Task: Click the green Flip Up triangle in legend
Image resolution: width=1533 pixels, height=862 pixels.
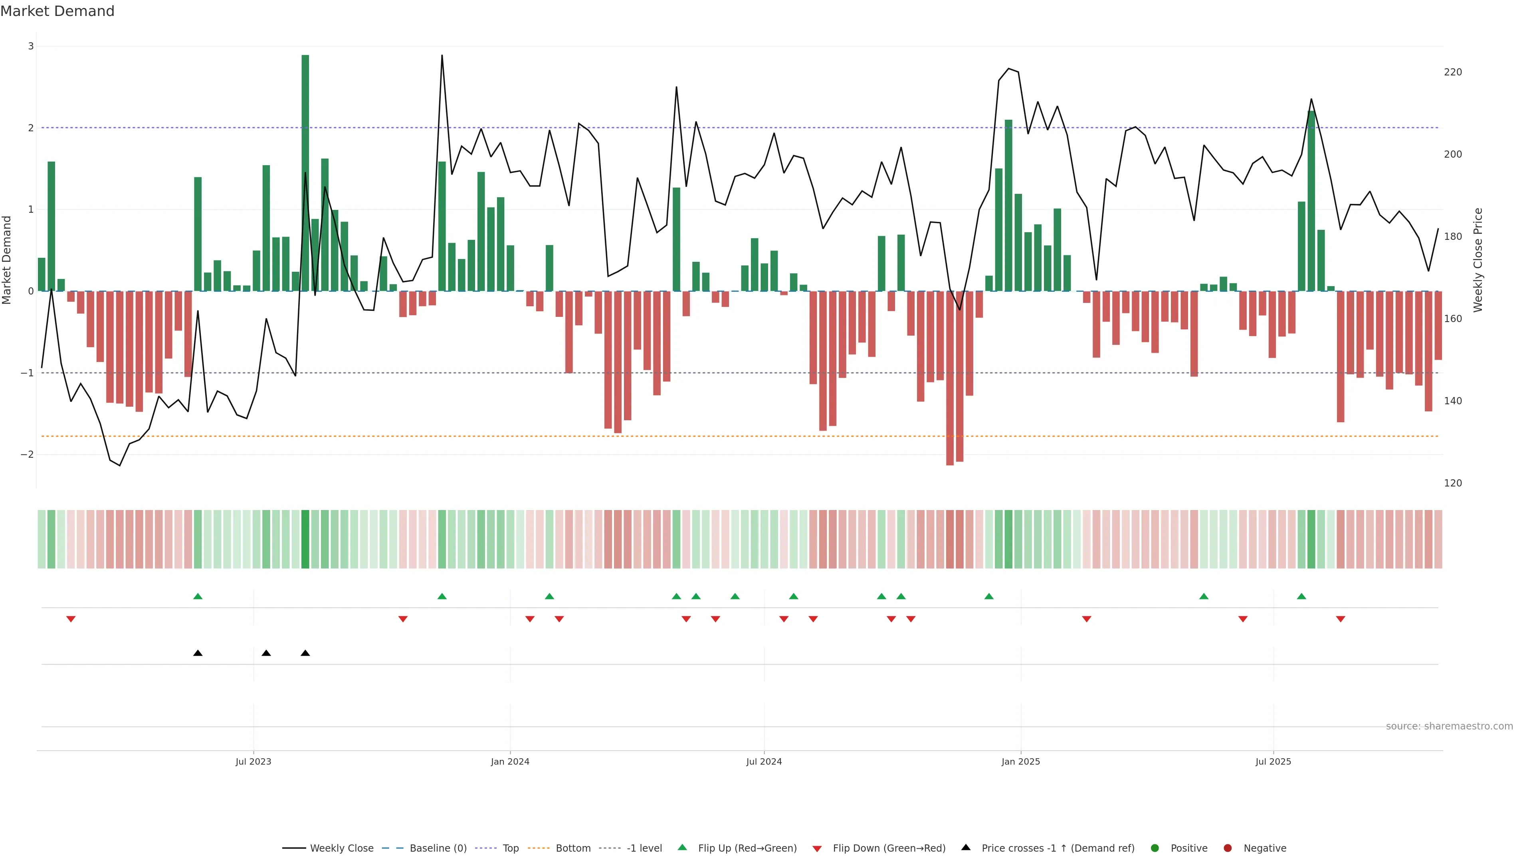Action: pyautogui.click(x=683, y=848)
